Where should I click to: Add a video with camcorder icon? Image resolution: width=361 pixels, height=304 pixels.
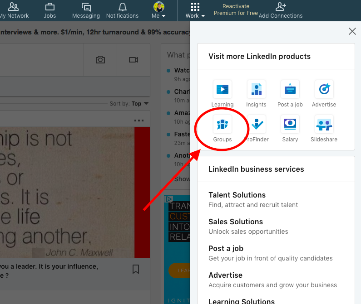coord(134,60)
